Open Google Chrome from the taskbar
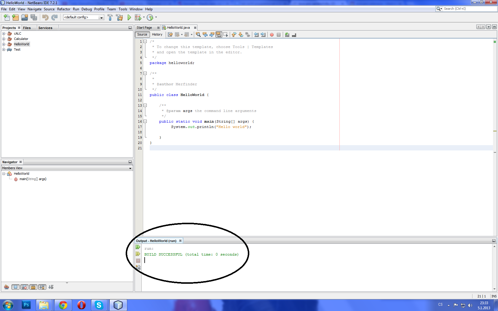The width and height of the screenshot is (498, 311). (x=63, y=305)
